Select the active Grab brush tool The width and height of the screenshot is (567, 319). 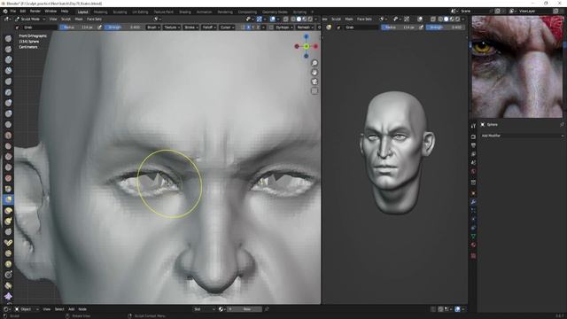pyautogui.click(x=8, y=199)
